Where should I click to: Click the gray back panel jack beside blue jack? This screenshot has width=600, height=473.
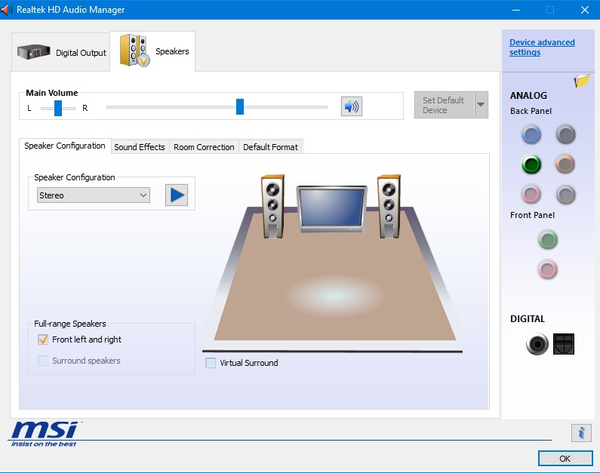(x=565, y=134)
